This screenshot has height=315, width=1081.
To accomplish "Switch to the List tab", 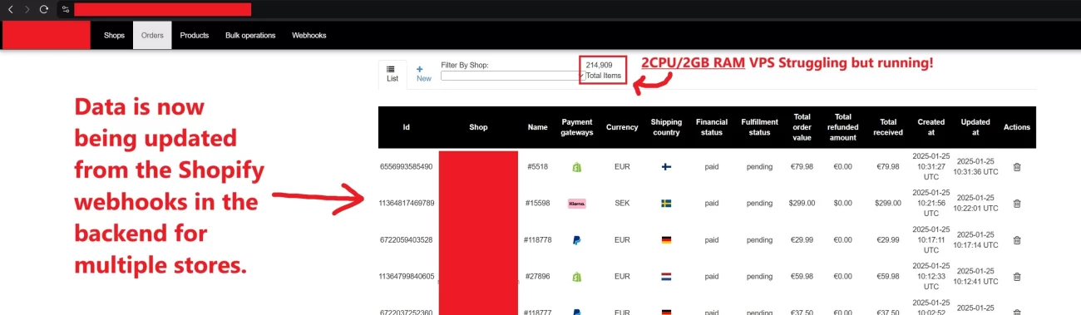I will click(392, 74).
